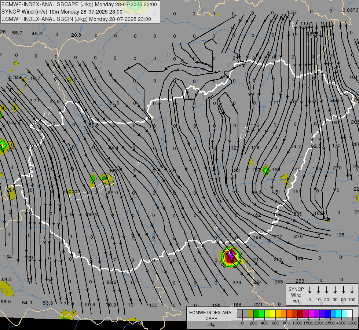Click the map value 276

(298, 236)
